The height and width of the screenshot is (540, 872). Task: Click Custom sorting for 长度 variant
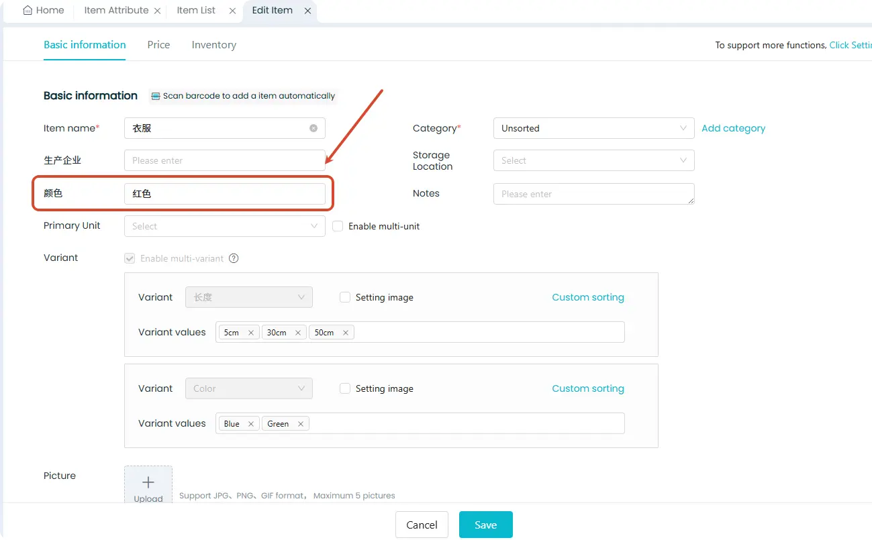588,297
